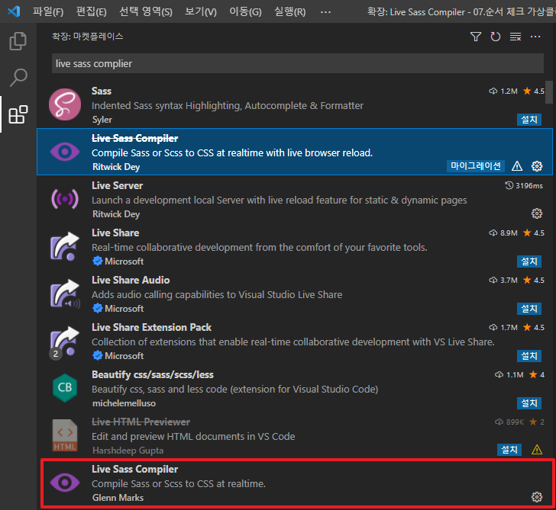
Task: Click Ritwick Dey Live Sass Compiler eye logo
Action: 65,152
